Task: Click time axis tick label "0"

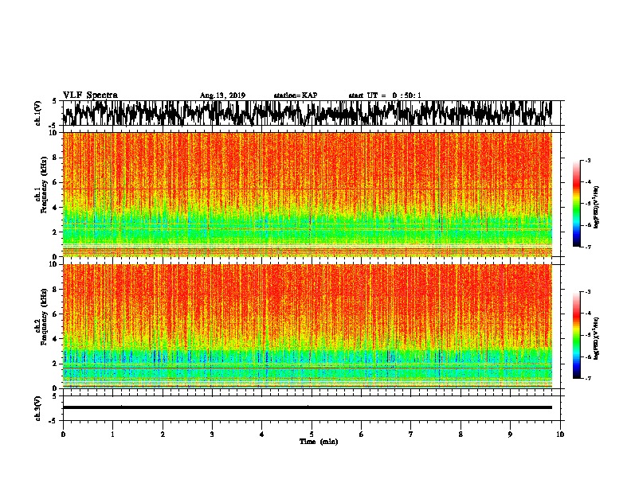Action: coord(63,434)
